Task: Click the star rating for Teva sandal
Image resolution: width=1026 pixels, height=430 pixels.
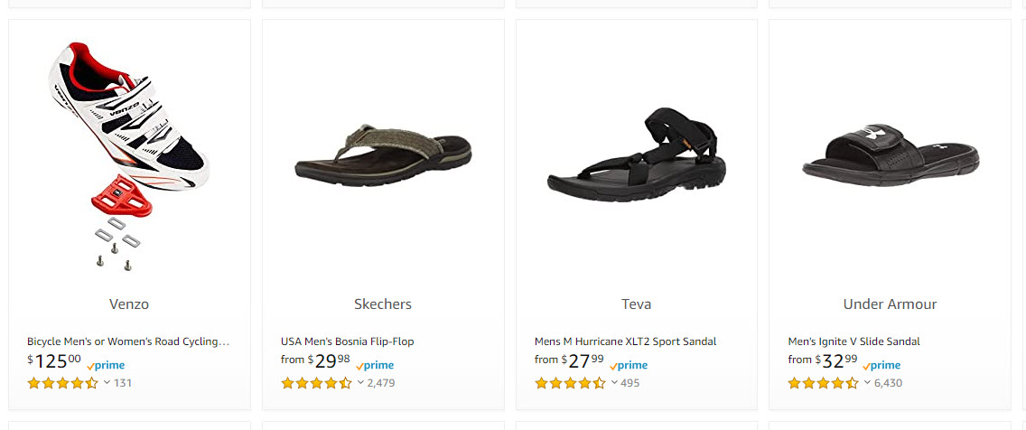Action: 570,383
